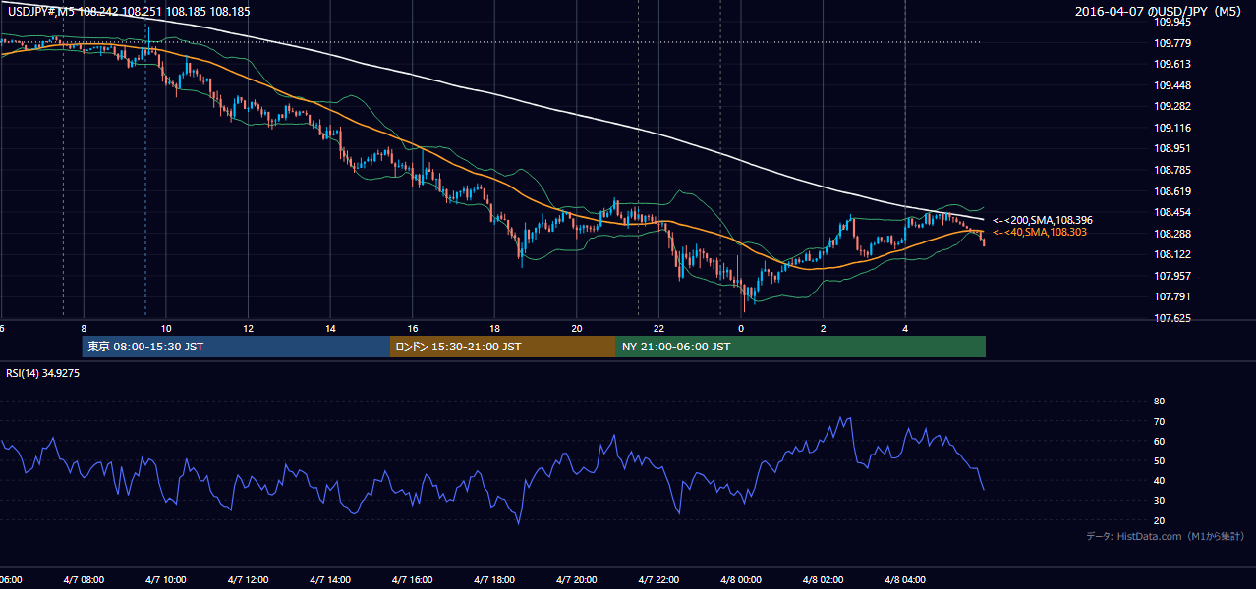
Task: Click the 4/7 22:00 date label
Action: (x=658, y=580)
